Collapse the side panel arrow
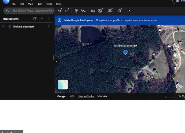The width and height of the screenshot is (185, 133). click(57, 62)
